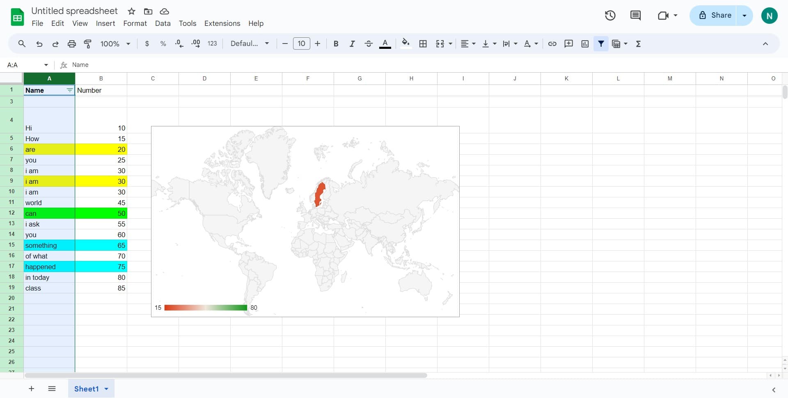Open the functions menu with the sigma icon
Image resolution: width=788 pixels, height=398 pixels.
pos(638,43)
